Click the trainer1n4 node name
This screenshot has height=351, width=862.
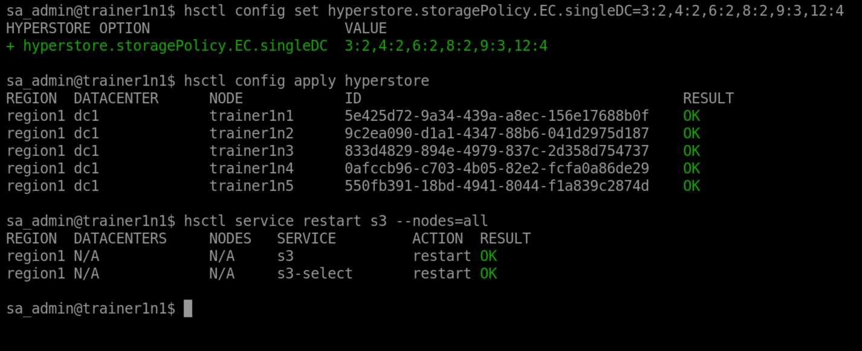[251, 169]
